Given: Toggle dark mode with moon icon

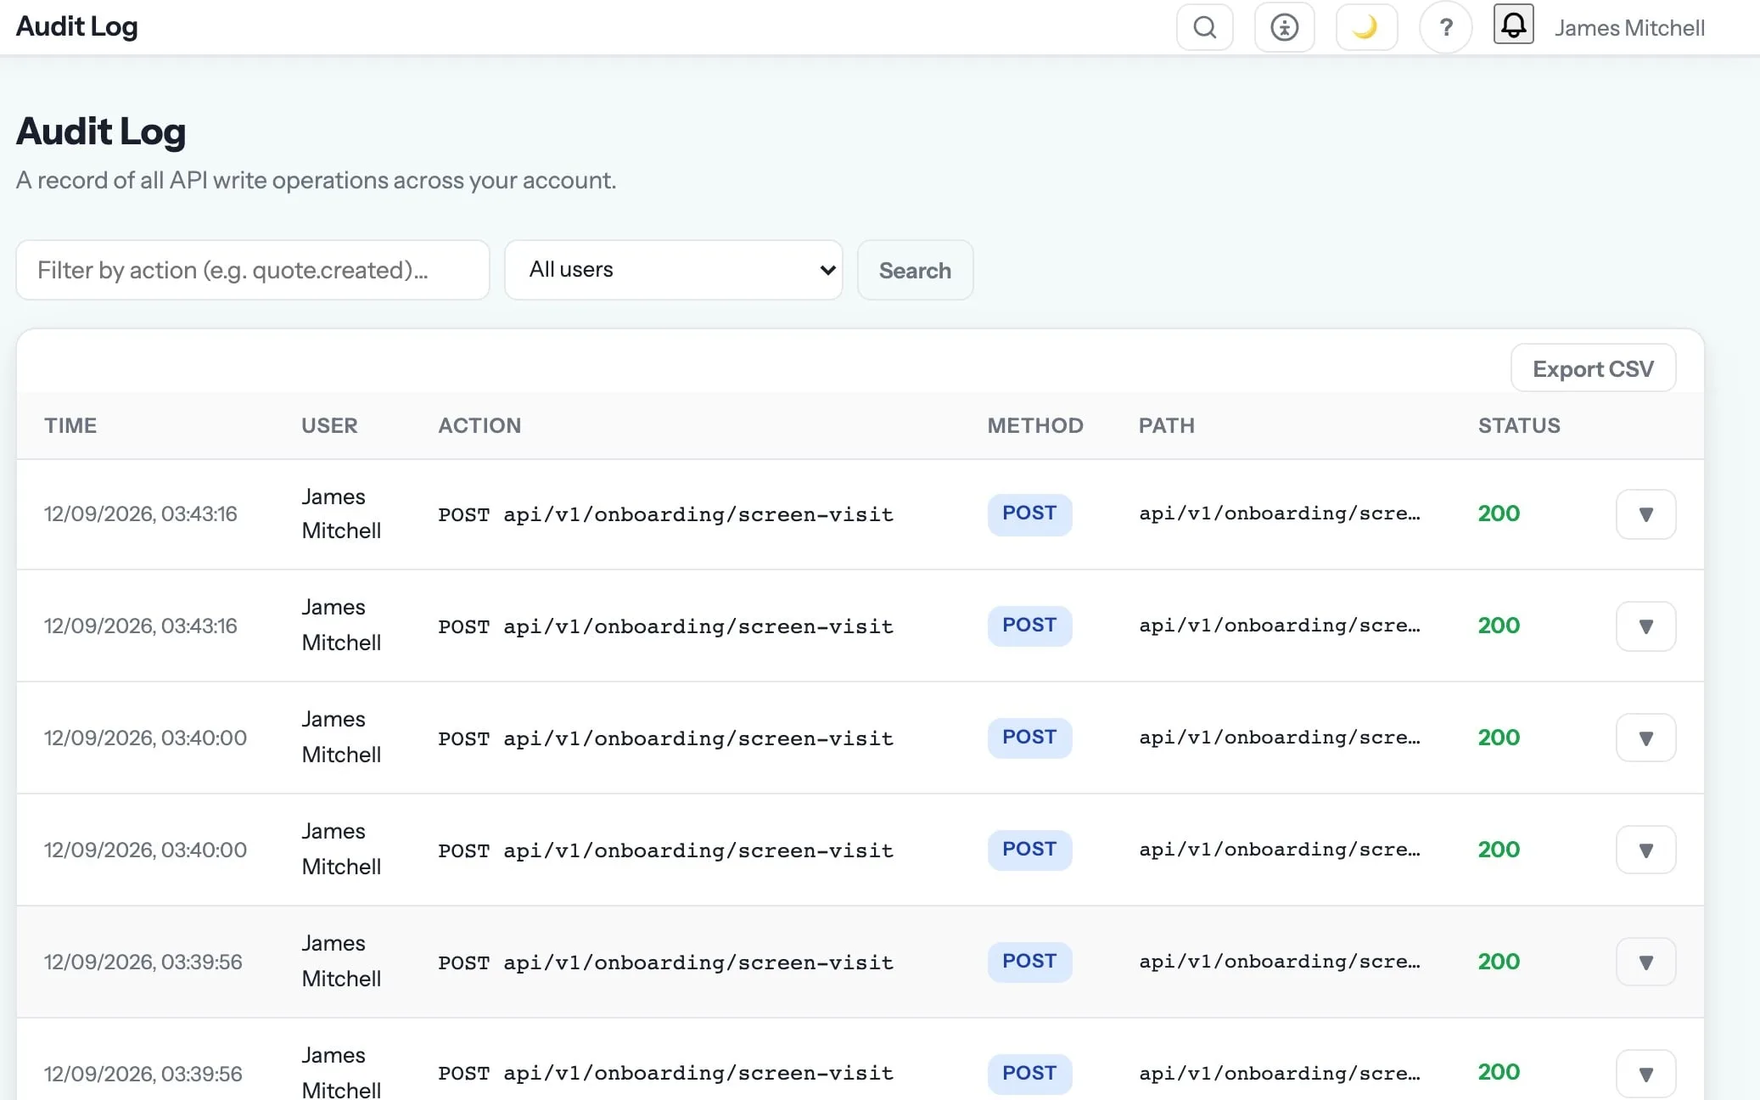Looking at the screenshot, I should (x=1366, y=27).
